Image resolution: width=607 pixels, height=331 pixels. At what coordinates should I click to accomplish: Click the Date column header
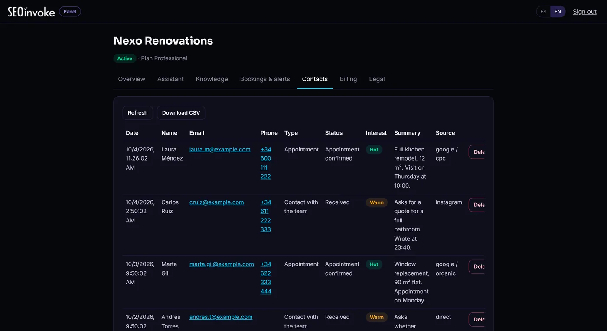point(132,133)
